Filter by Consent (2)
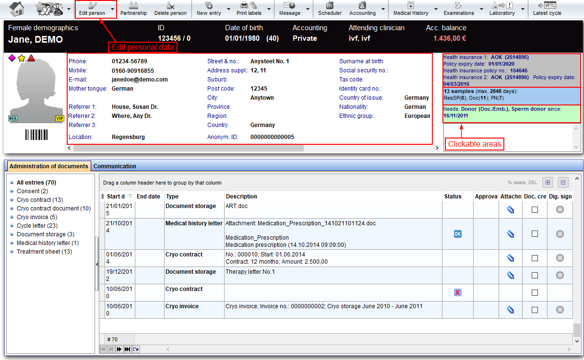 (x=32, y=191)
